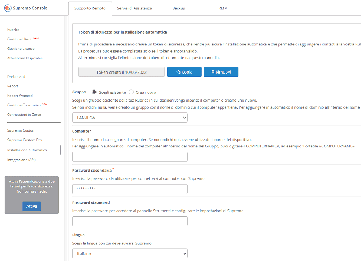
Task: Open Report Avanzati
Action: (20, 96)
